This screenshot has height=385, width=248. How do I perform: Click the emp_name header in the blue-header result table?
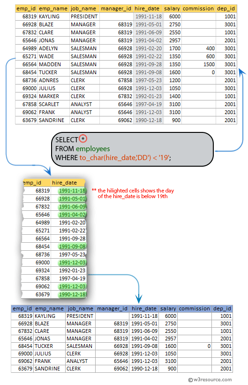tap(49, 308)
